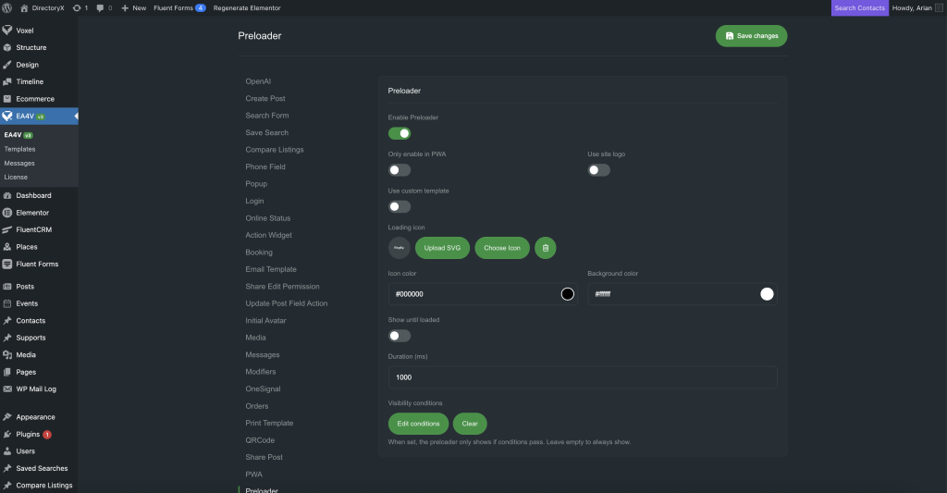Toggle Show until loaded on
947x493 pixels.
(x=400, y=336)
